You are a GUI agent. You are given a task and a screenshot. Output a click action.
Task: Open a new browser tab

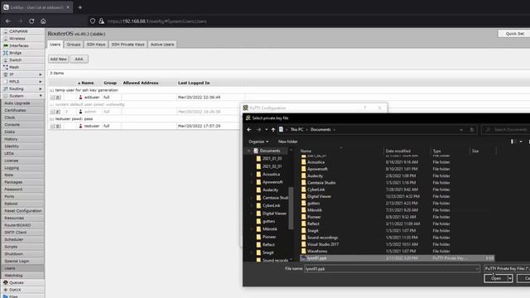(x=80, y=7)
